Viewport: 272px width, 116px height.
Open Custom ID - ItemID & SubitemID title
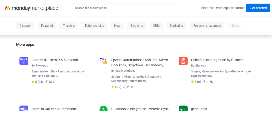click(x=55, y=60)
